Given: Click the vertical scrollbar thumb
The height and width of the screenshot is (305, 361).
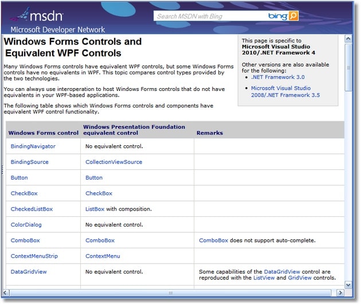Looking at the screenshot, I should pos(348,68).
